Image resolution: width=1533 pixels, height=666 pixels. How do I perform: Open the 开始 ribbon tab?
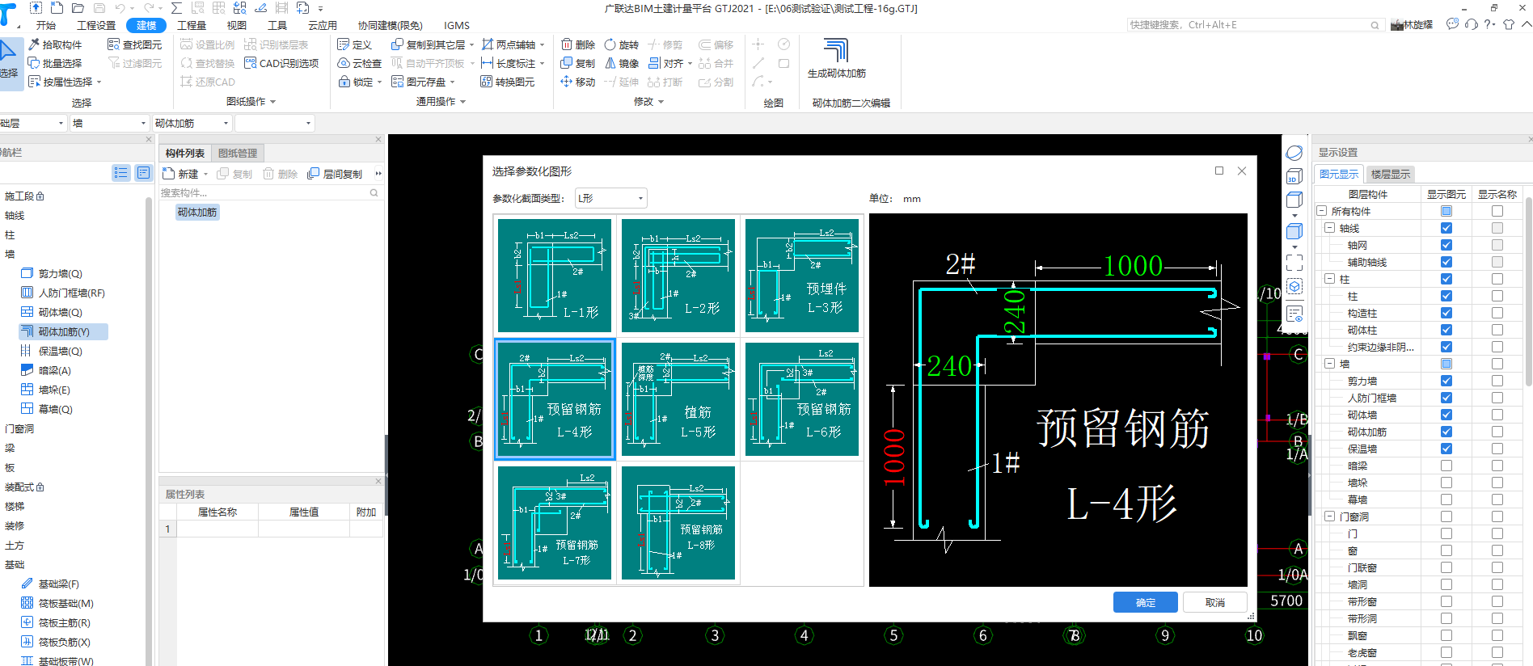pos(46,26)
